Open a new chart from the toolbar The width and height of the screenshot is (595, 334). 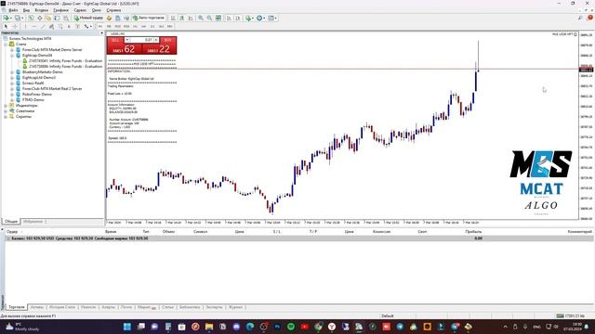coord(7,18)
